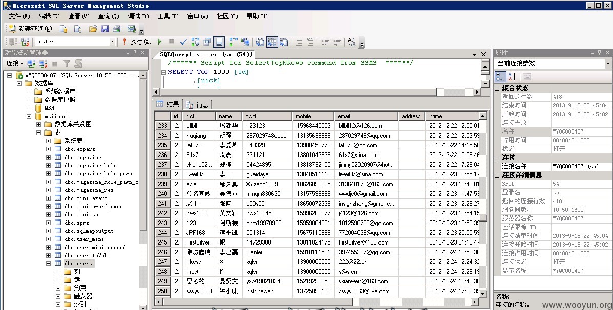Image resolution: width=613 pixels, height=310 pixels.
Task: Switch to the 结果 tab
Action: pyautogui.click(x=167, y=104)
